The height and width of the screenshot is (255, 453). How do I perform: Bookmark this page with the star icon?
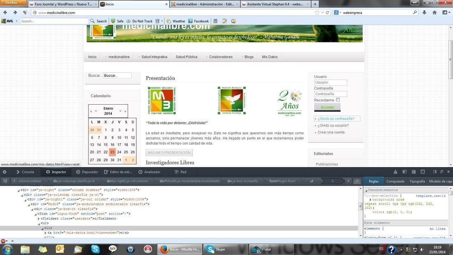click(317, 12)
